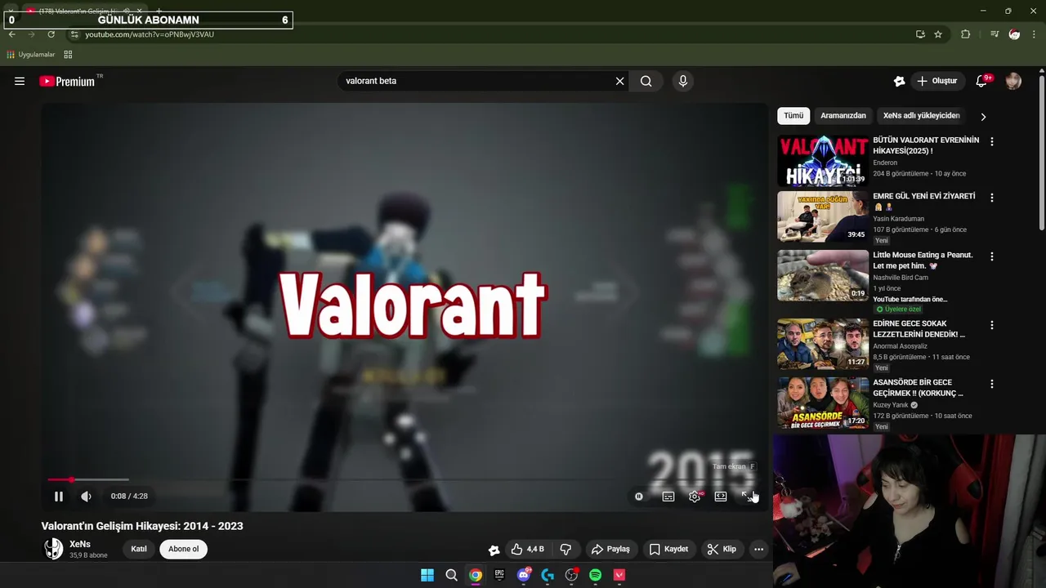Open Little Mouse Eating a Peanut thumbnail
Image resolution: width=1046 pixels, height=588 pixels.
tap(823, 275)
